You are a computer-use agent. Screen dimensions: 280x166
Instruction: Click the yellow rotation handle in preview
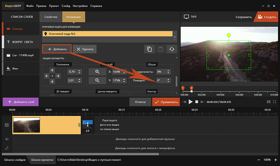click(x=229, y=35)
